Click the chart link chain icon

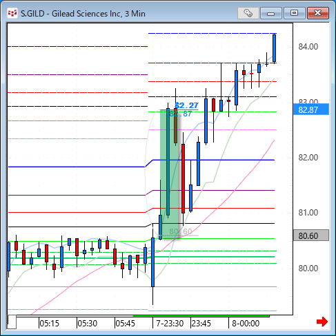pyautogui.click(x=248, y=13)
